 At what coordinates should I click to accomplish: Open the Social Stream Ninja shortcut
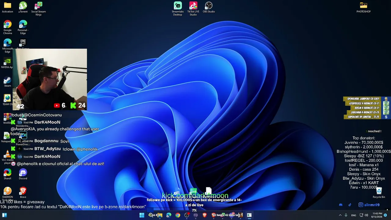(x=38, y=9)
